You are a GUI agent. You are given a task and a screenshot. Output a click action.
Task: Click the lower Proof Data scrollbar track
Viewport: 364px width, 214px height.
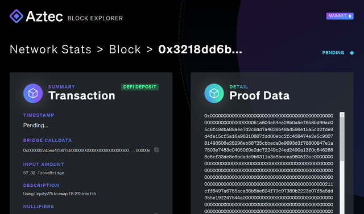[x=342, y=187]
